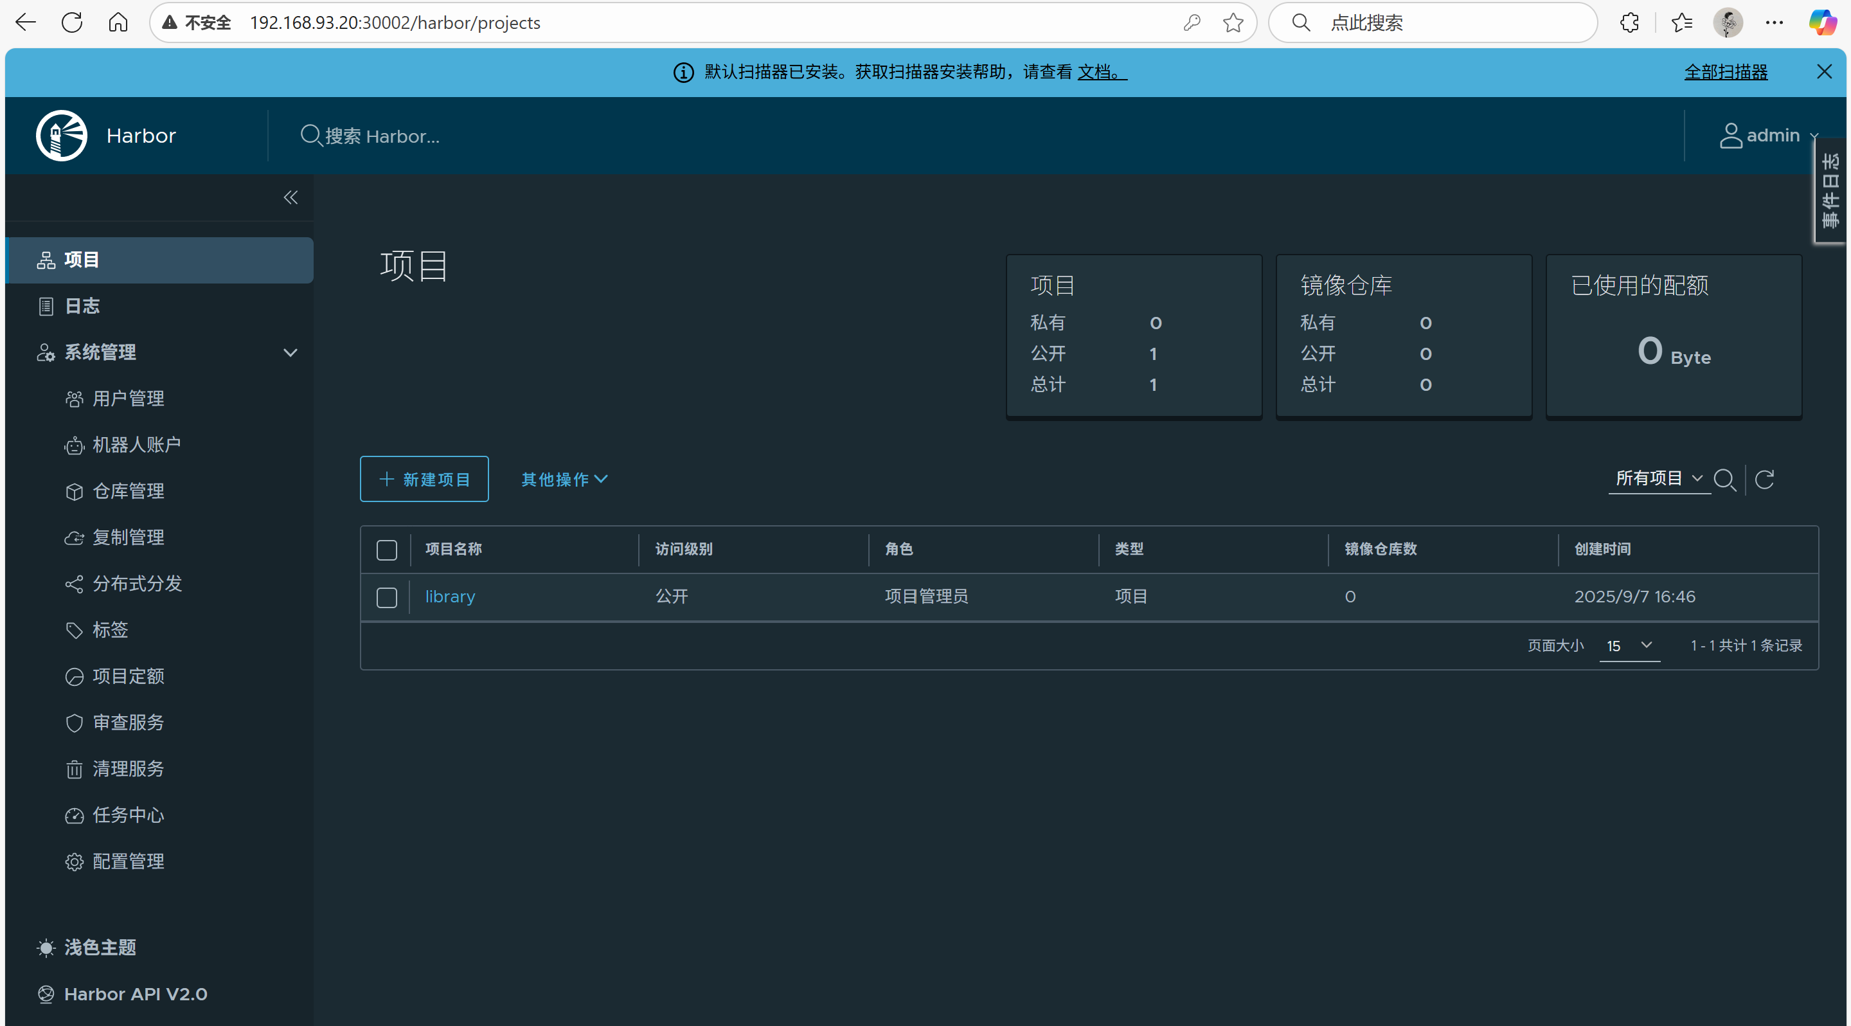Viewport: 1851px width, 1026px height.
Task: Open the 事件日志 side panel tab
Action: [x=1831, y=190]
